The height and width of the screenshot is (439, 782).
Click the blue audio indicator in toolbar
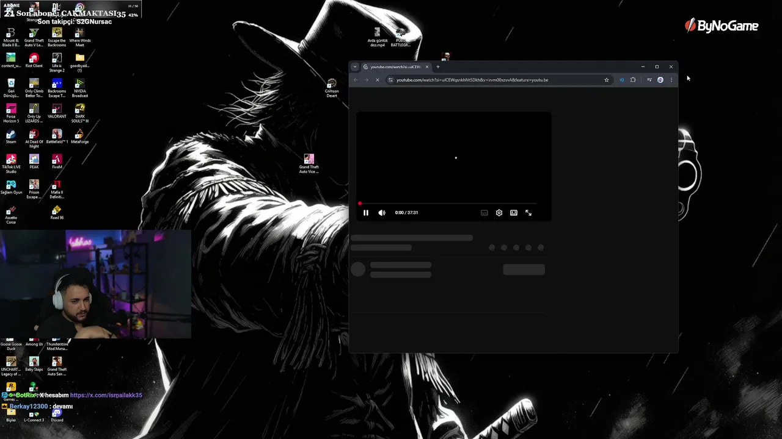pyautogui.click(x=622, y=80)
